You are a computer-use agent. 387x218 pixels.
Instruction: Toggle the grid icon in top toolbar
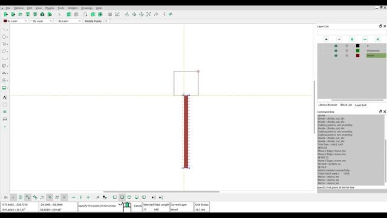click(x=110, y=15)
